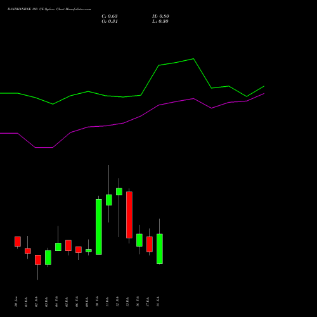This screenshot has width=317, height=317.
Task: Select the green candle above 11 Feb
Action: tap(109, 200)
